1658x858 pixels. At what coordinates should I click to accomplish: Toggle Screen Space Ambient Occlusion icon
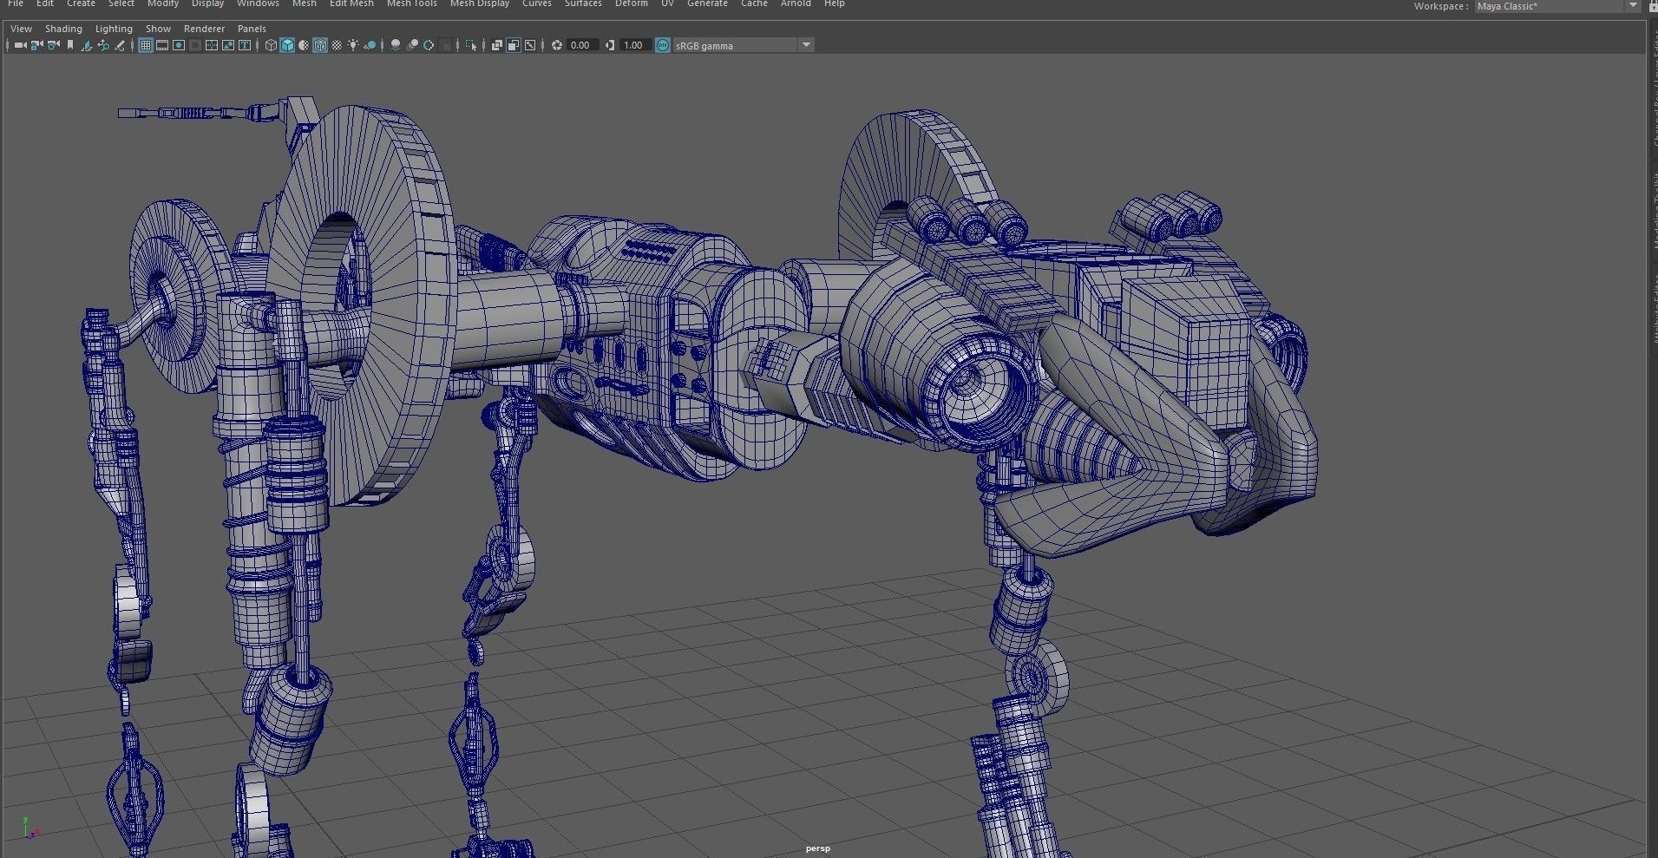(x=396, y=45)
